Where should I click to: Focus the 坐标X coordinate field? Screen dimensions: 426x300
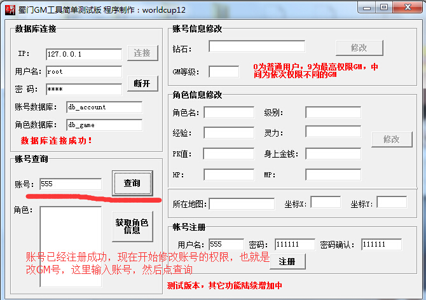[x=326, y=202]
